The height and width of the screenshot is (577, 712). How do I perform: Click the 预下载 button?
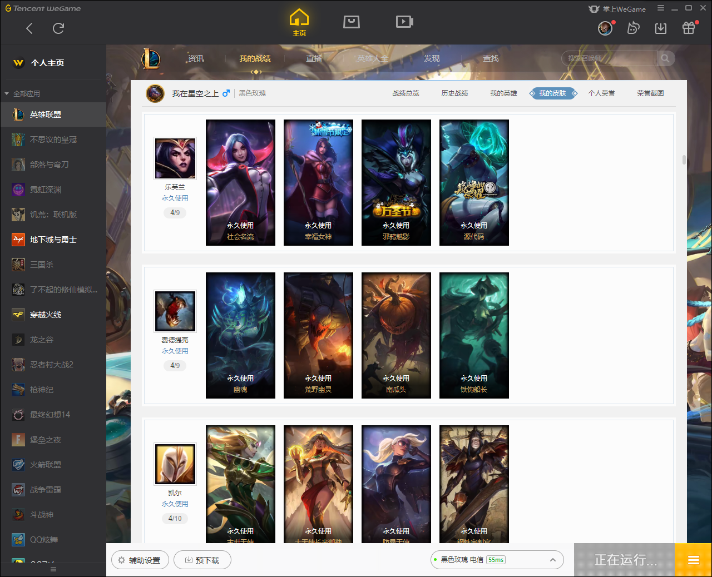tap(202, 560)
